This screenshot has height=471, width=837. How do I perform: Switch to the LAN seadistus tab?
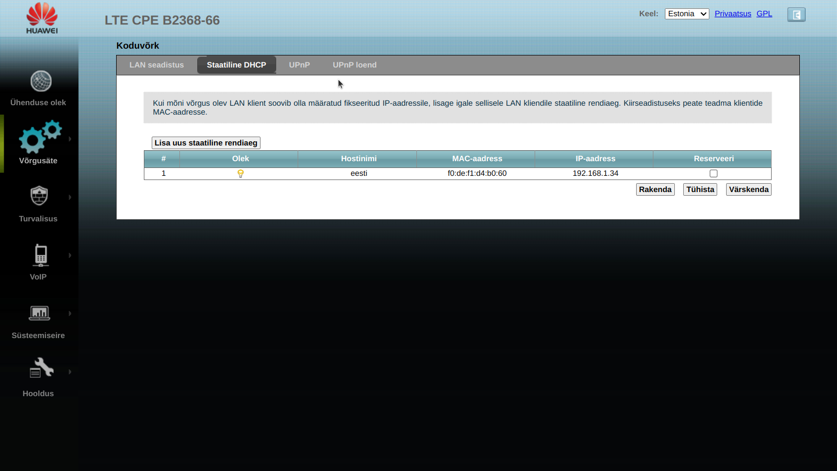[156, 65]
